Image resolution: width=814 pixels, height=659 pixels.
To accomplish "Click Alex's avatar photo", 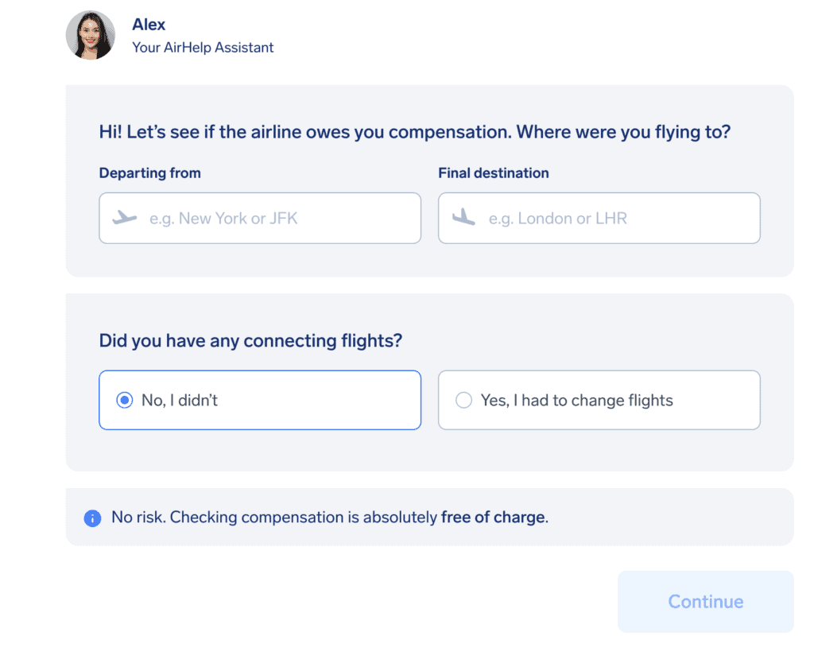I will click(90, 35).
